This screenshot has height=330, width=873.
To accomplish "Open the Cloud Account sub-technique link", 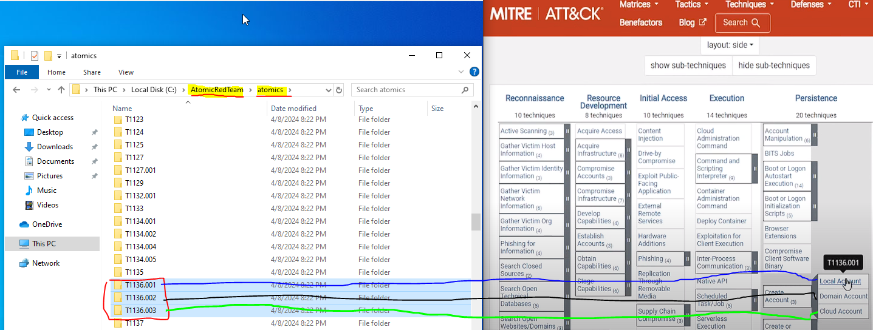I will pyautogui.click(x=841, y=311).
